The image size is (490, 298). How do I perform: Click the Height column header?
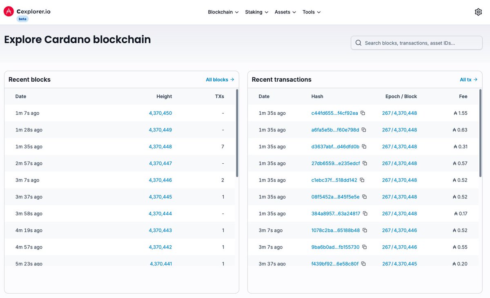(164, 96)
